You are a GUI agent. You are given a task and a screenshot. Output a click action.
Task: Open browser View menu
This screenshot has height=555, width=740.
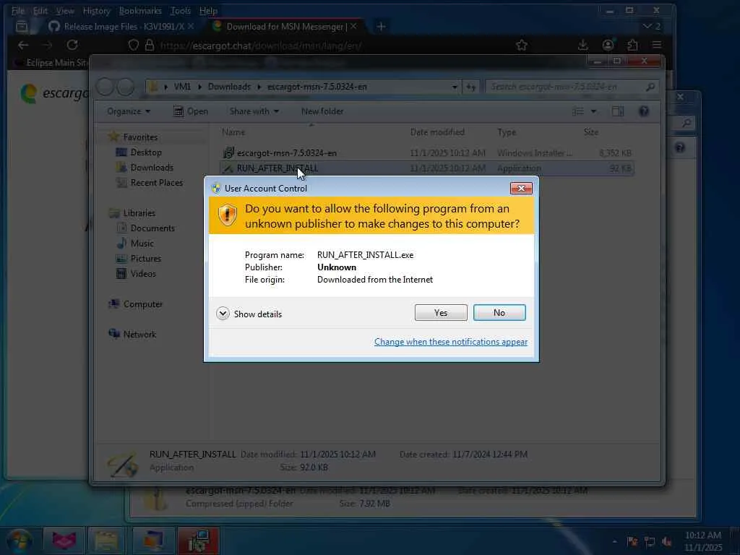click(x=64, y=10)
